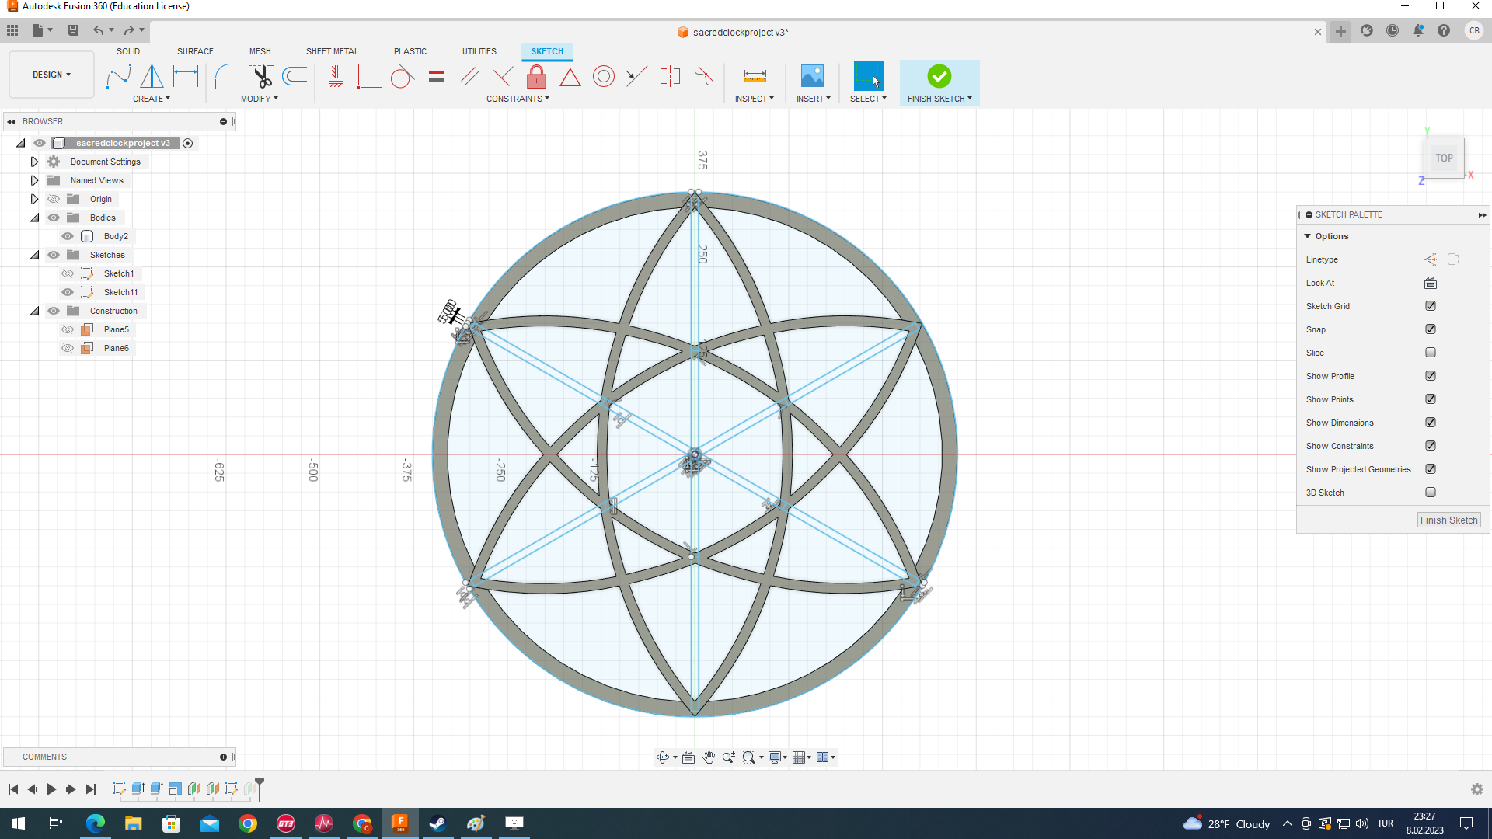Click the Sketch Dimension tool
The width and height of the screenshot is (1492, 839).
point(186,76)
